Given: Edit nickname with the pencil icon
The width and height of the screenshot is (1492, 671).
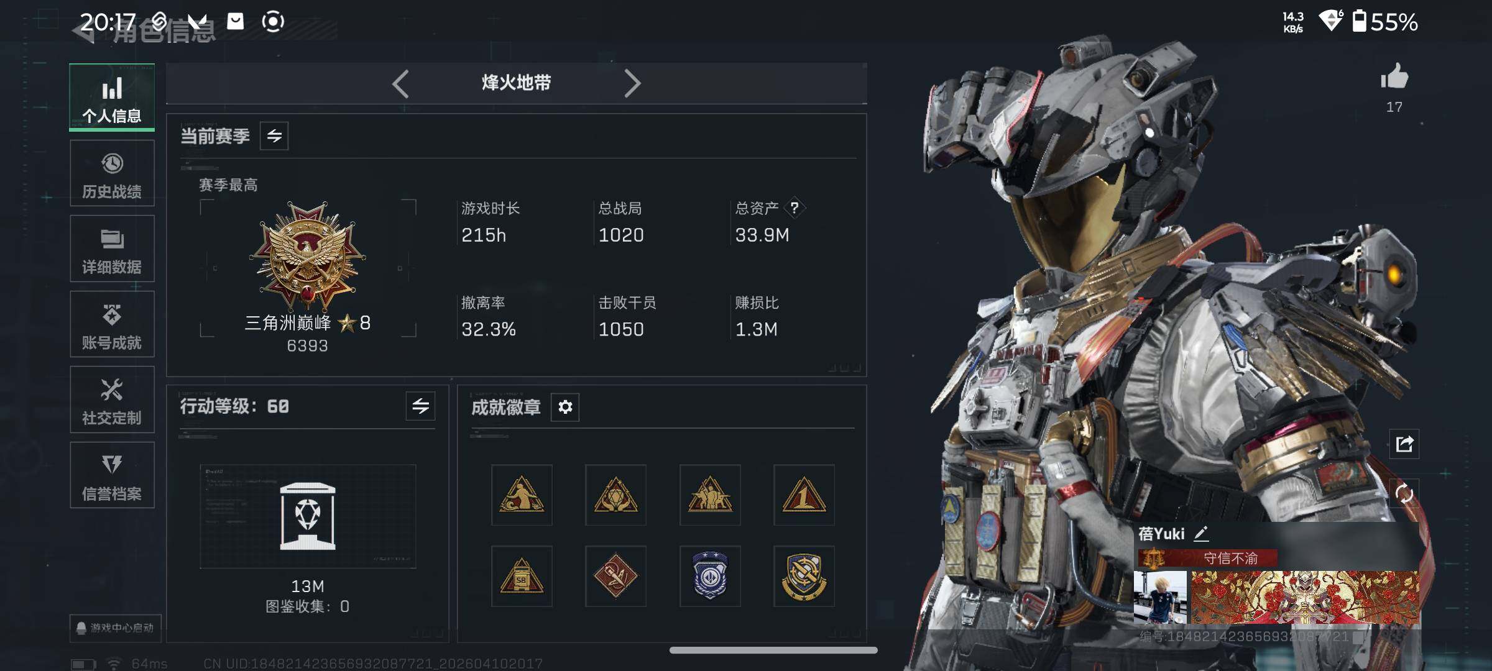Looking at the screenshot, I should click(x=1201, y=534).
